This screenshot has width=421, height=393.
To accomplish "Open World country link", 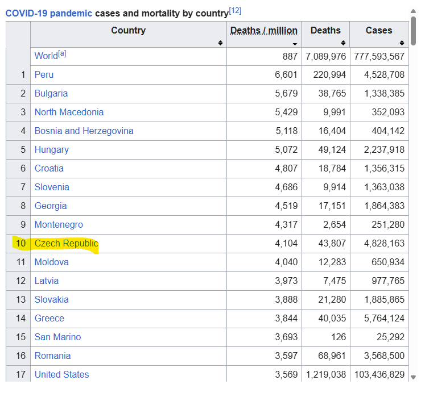I will (46, 56).
